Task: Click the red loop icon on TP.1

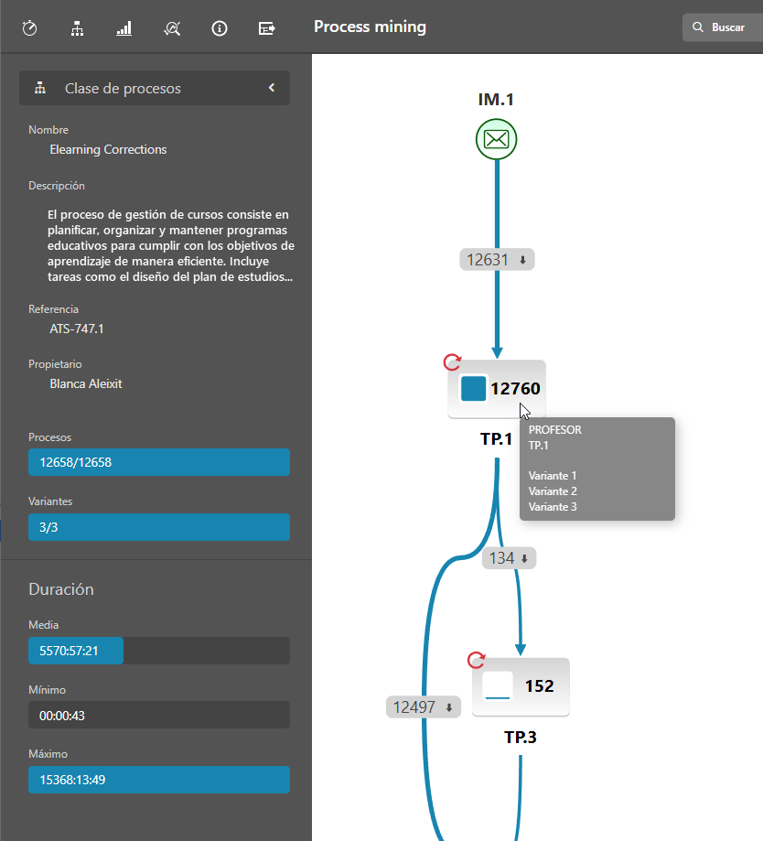Action: tap(452, 362)
